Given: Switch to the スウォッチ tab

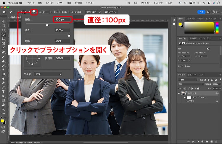Looking at the screenshot, I should [190, 19].
